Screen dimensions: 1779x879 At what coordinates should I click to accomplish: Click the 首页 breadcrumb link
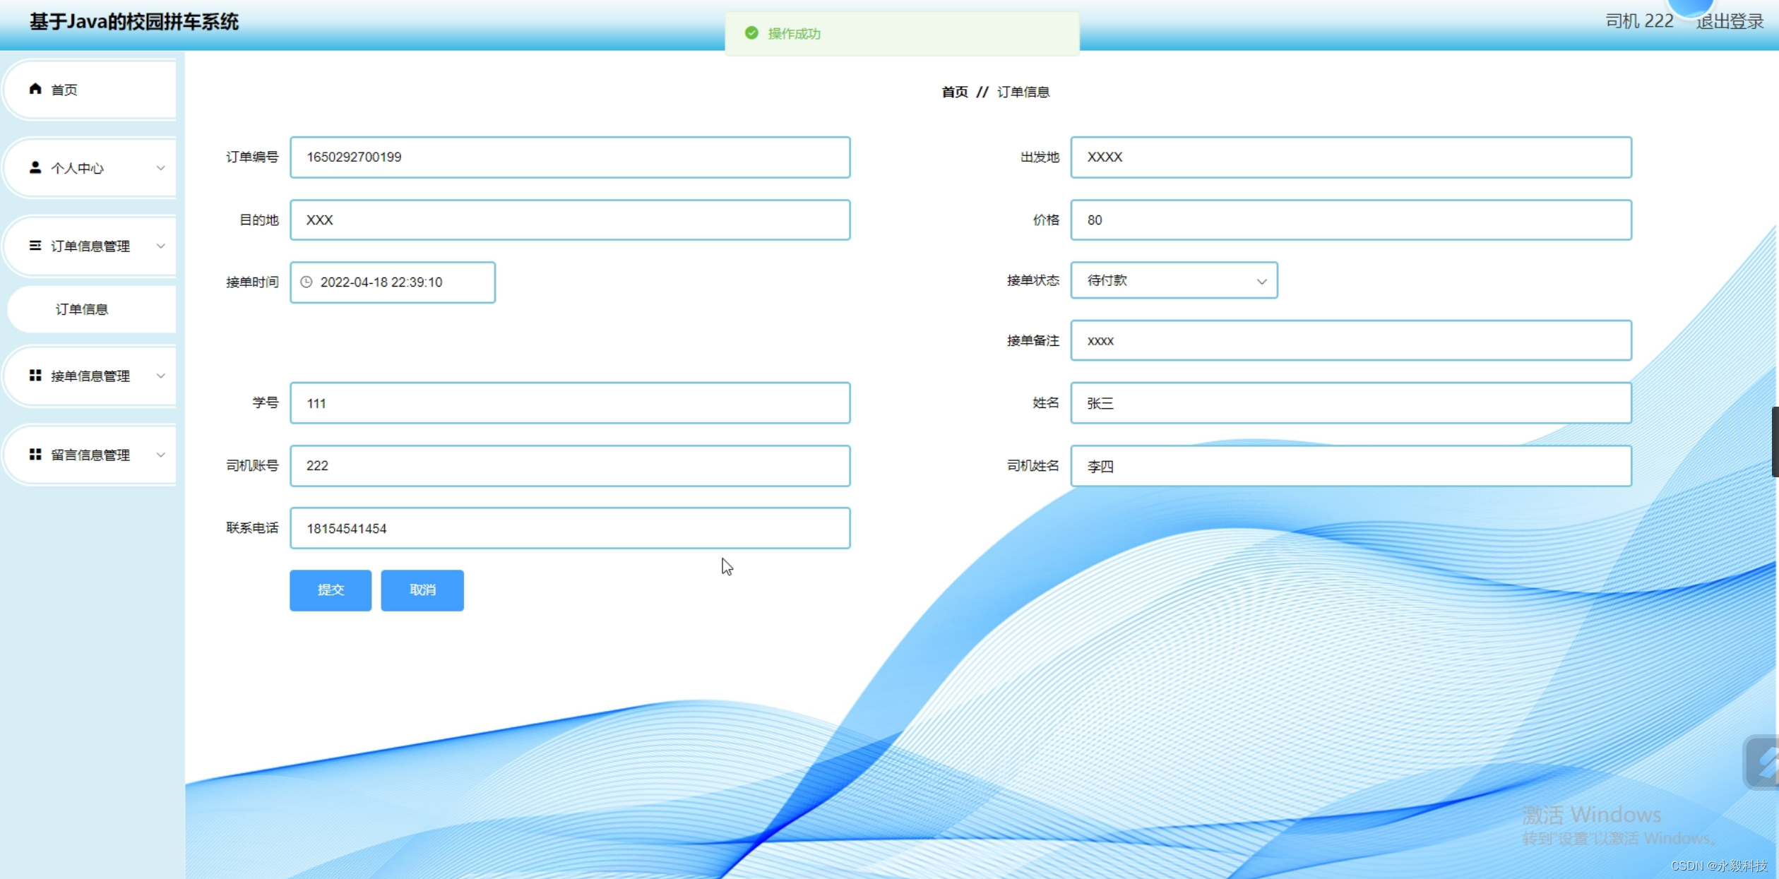click(x=955, y=92)
